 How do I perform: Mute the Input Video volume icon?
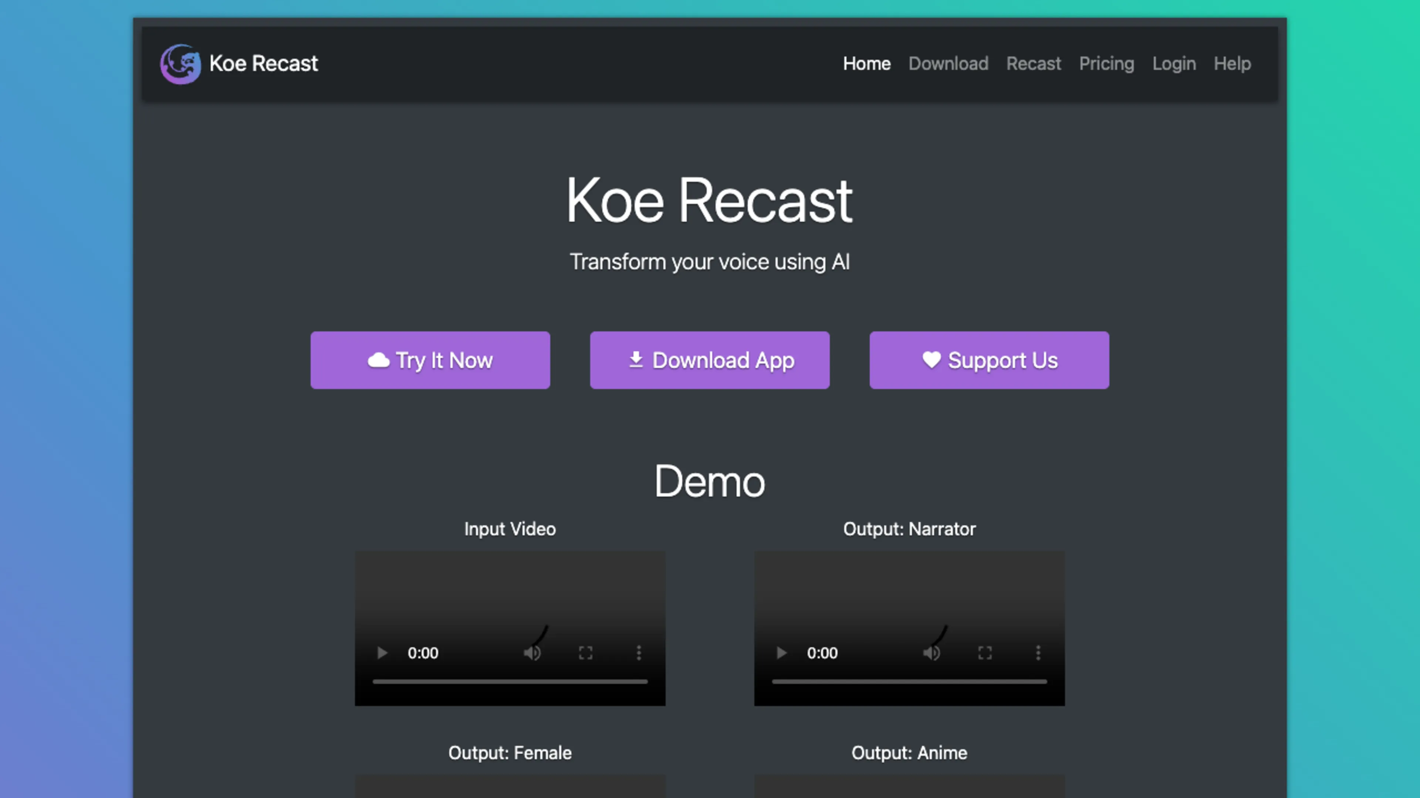click(532, 653)
